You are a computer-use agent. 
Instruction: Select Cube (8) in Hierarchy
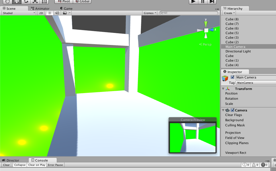pyautogui.click(x=248, y=19)
